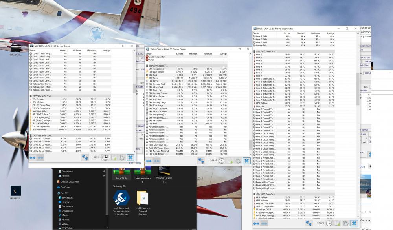
Task: Click grey shrink arrows in the GPU sensor window
Action: [x=157, y=161]
